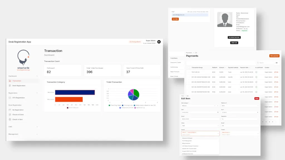Click the Check-in Item gift icon
This screenshot has height=160, width=285.
tap(10, 119)
